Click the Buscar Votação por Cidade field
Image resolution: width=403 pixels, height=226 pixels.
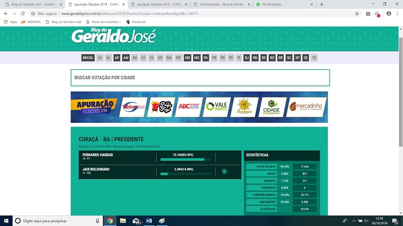point(200,78)
